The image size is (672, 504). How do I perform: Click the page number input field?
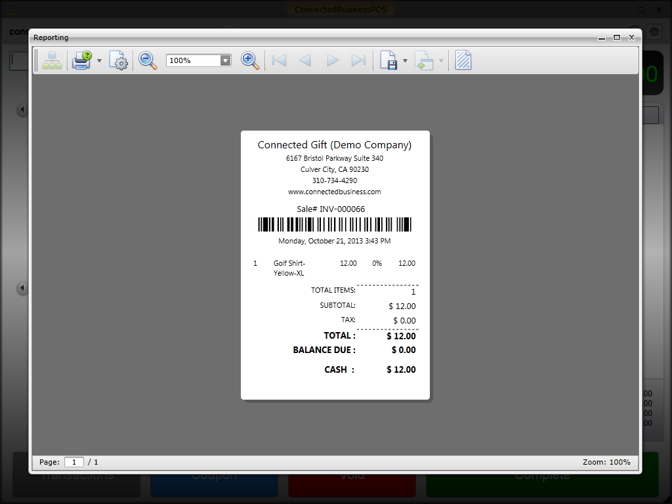73,462
